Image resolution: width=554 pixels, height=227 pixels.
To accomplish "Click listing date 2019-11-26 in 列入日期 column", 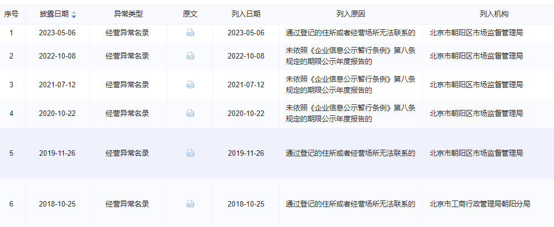I will click(246, 154).
